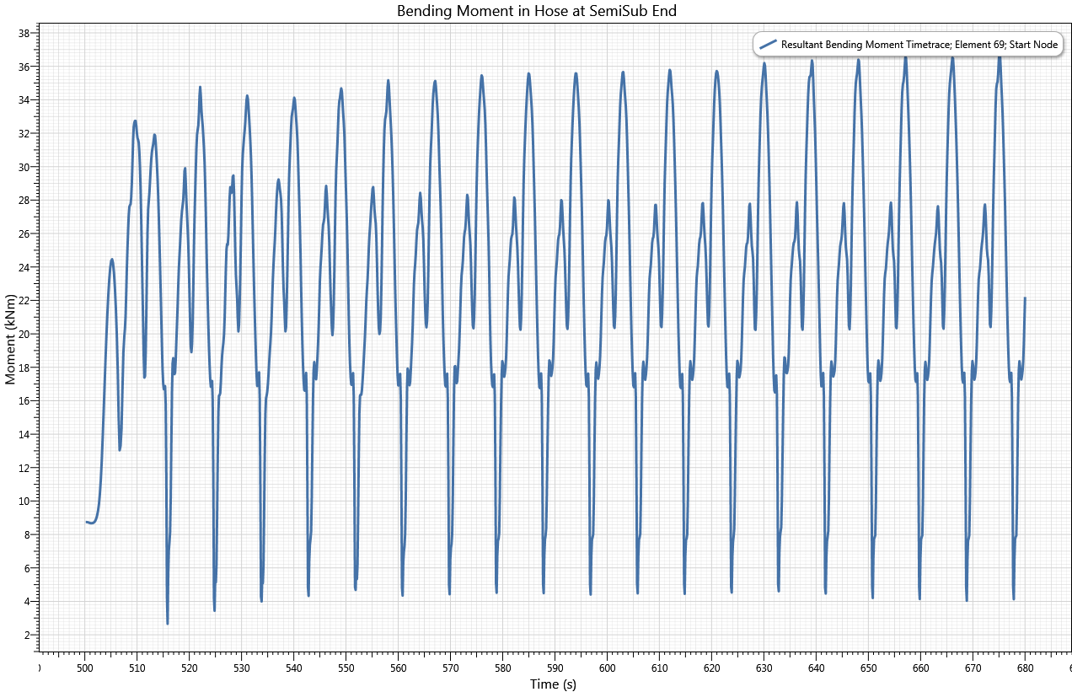
Task: Click the 670 tick label on time axis
Action: 973,668
